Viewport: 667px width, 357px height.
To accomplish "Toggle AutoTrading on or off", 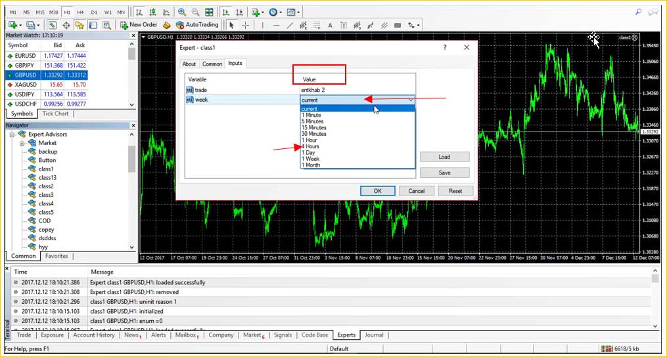I will 196,25.
